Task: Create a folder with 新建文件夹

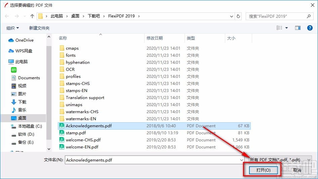Action: pyautogui.click(x=39, y=28)
